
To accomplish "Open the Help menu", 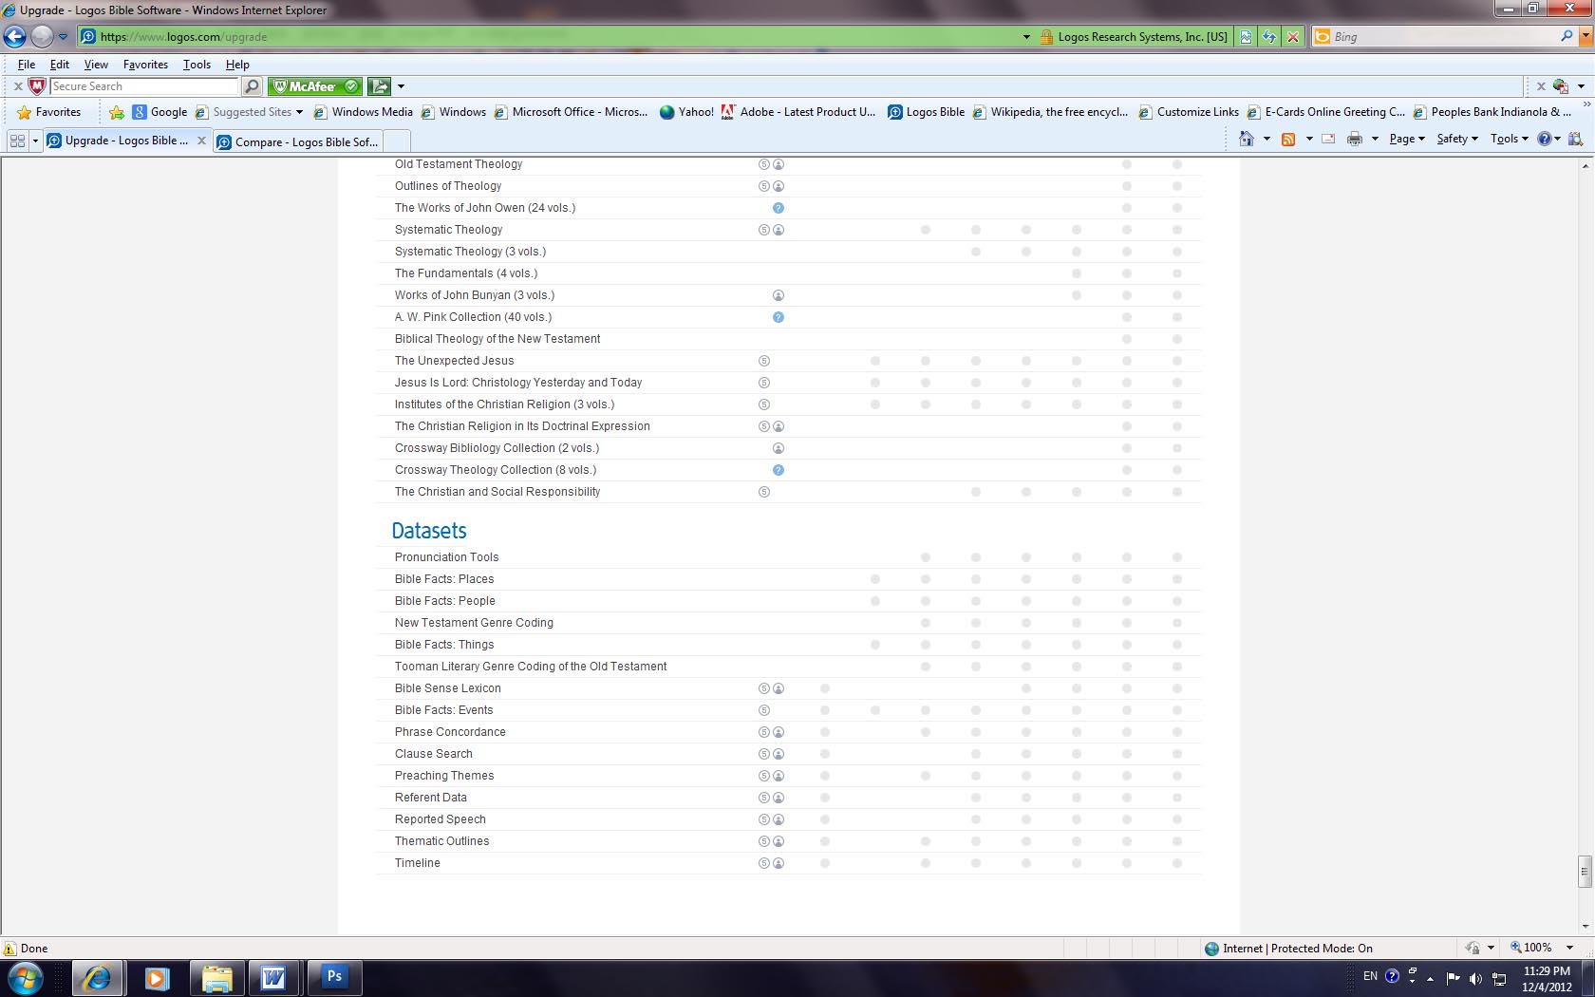I will tap(237, 65).
